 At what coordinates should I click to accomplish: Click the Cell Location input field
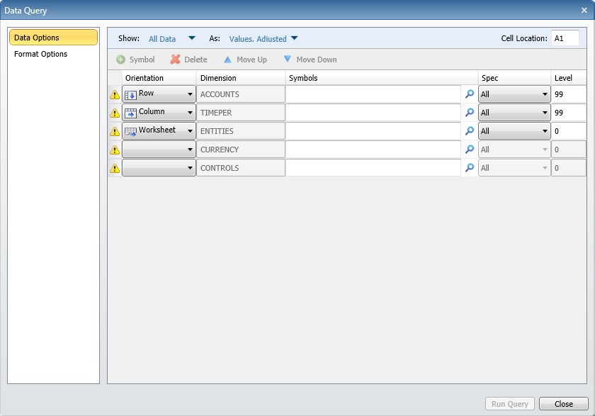click(565, 38)
